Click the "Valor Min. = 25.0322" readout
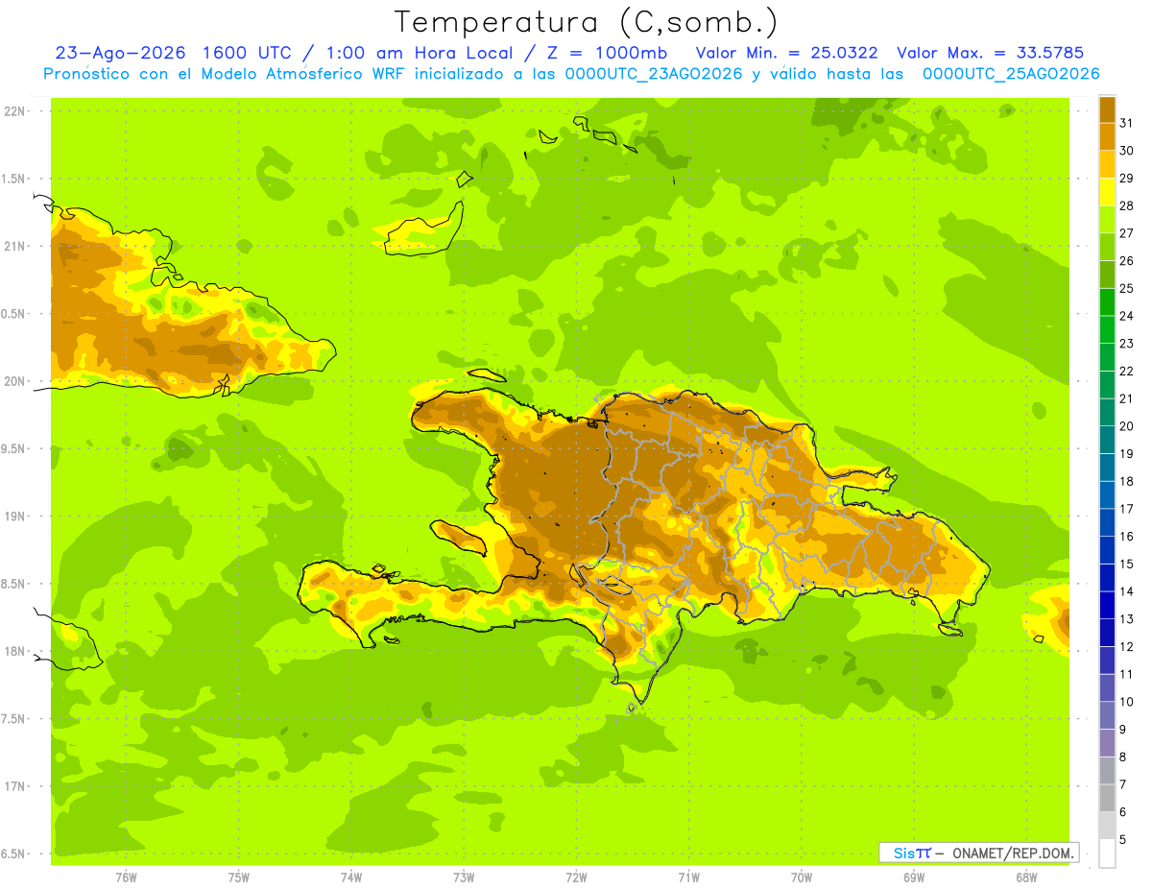Image resolution: width=1152 pixels, height=890 pixels. point(787,53)
